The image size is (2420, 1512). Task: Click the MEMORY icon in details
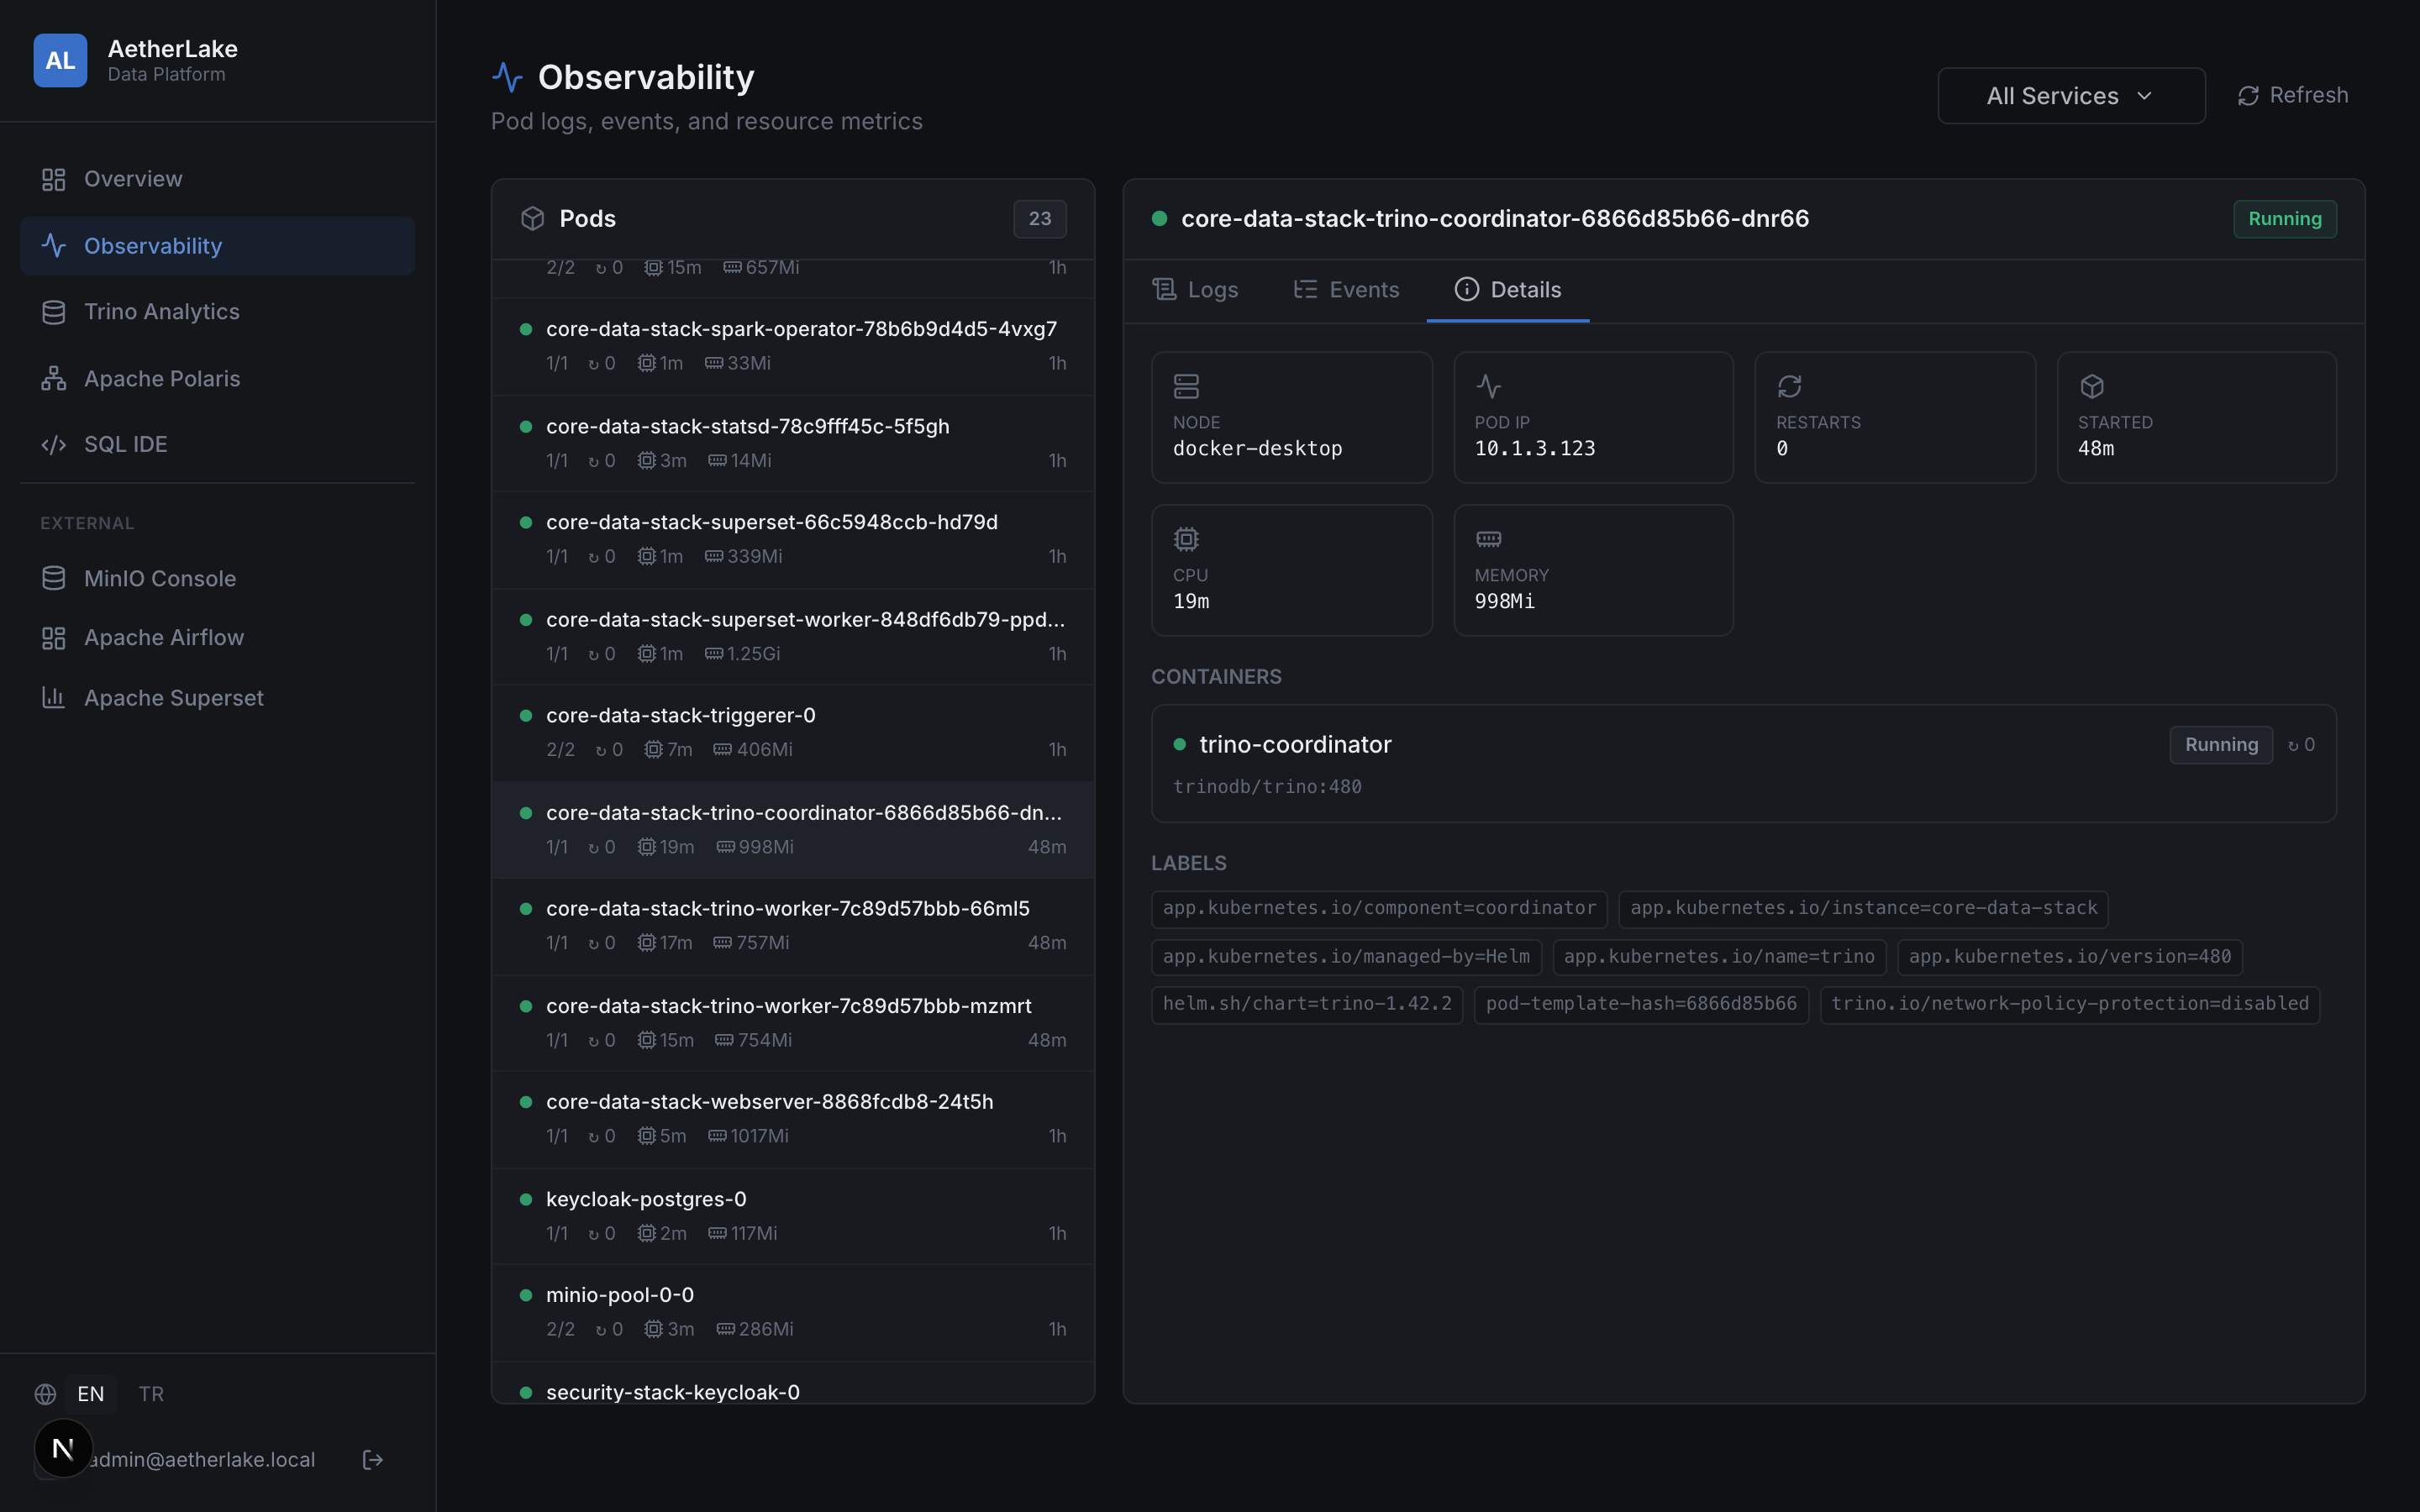click(1488, 540)
